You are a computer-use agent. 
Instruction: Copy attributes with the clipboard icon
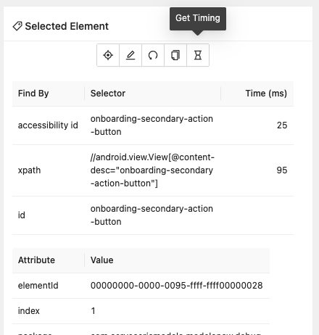click(175, 55)
